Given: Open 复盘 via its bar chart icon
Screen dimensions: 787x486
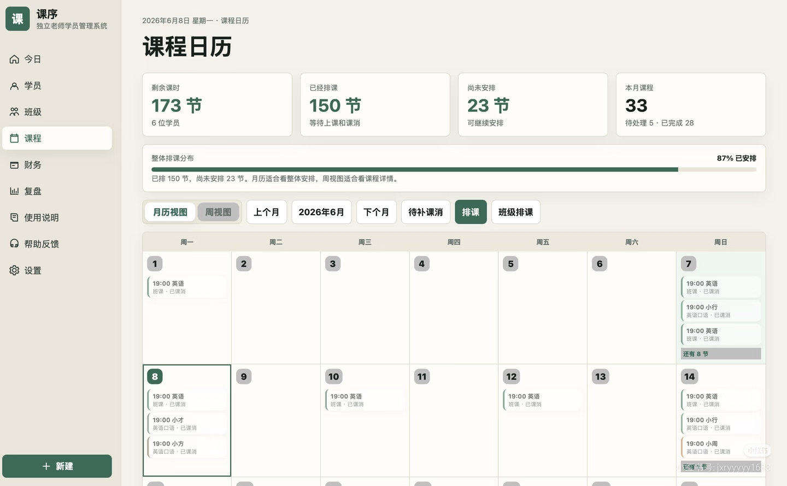Looking at the screenshot, I should click(x=14, y=191).
